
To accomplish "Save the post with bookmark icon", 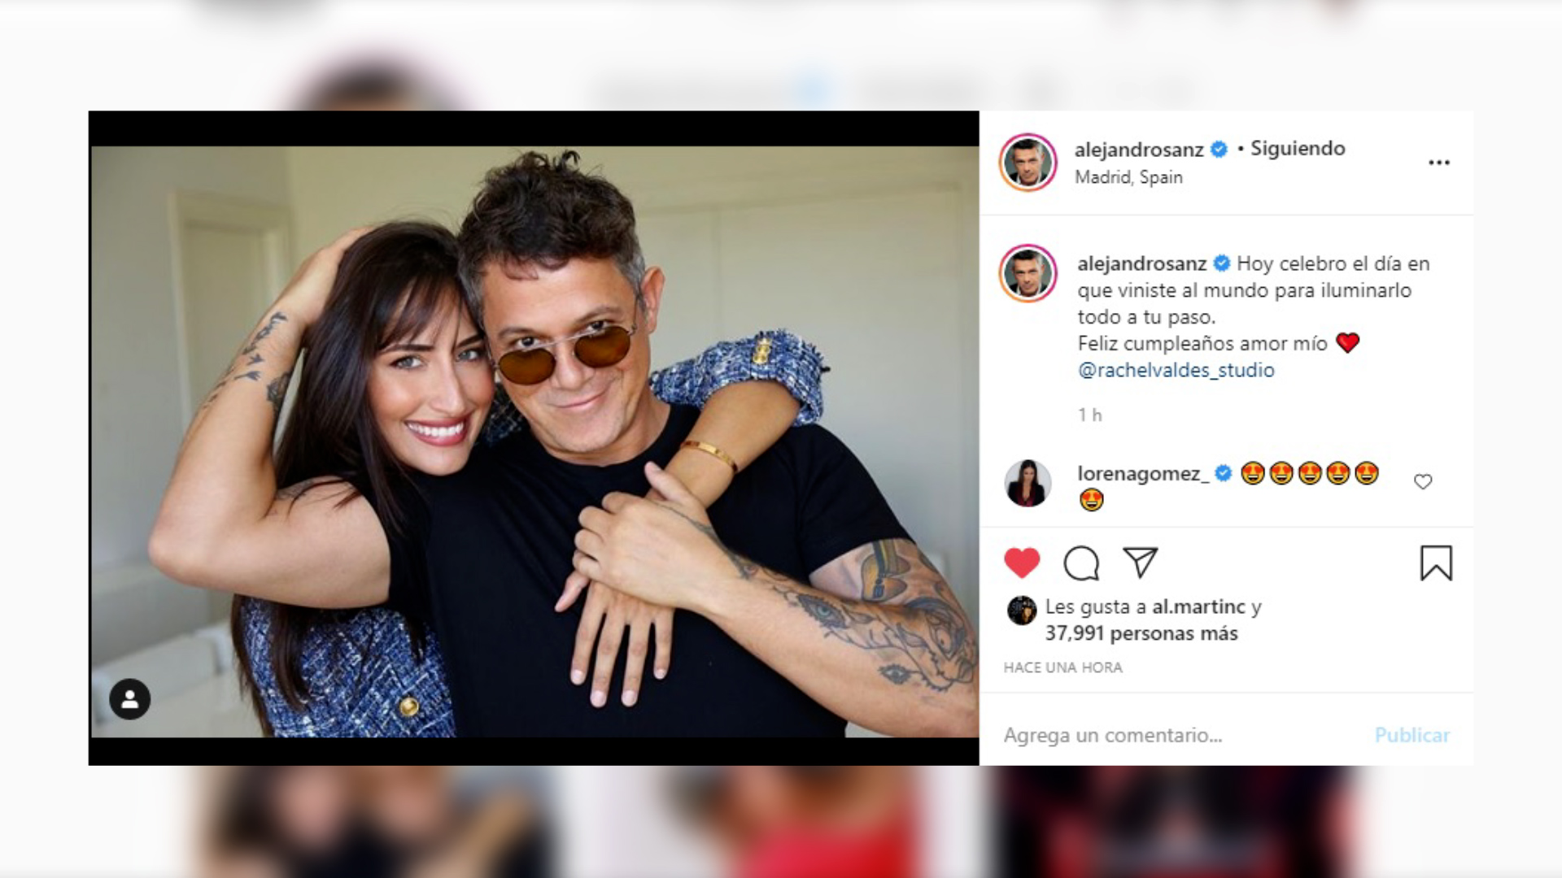I will click(1436, 563).
